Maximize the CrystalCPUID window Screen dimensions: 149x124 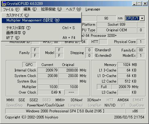pos(139,4)
